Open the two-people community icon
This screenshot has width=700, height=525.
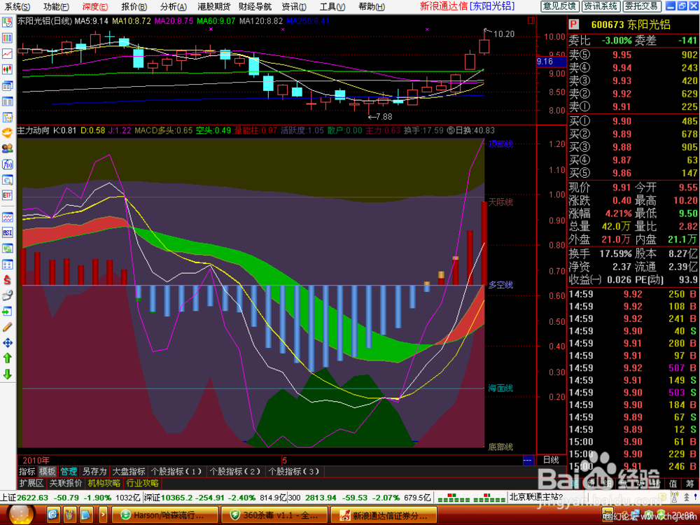tap(7, 148)
